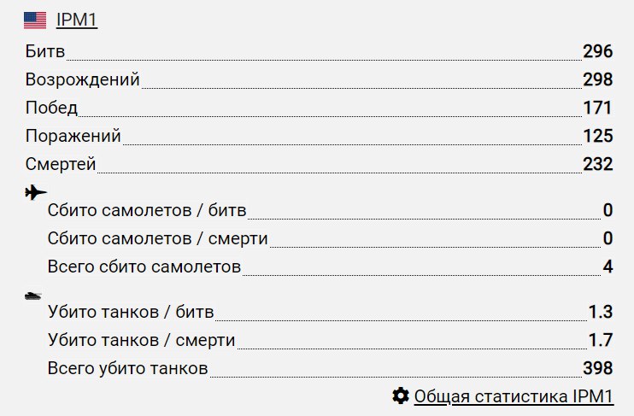Open the IPM1 vehicle link

tap(76, 21)
